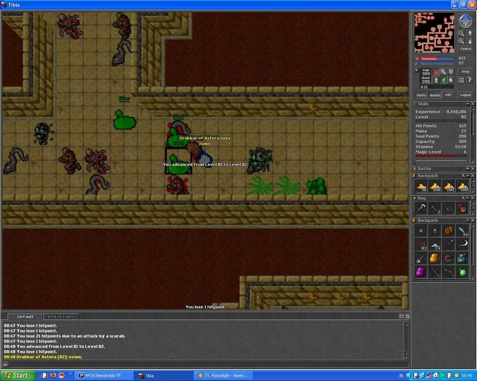Select the green potion flask
This screenshot has height=381, width=477.
[463, 272]
